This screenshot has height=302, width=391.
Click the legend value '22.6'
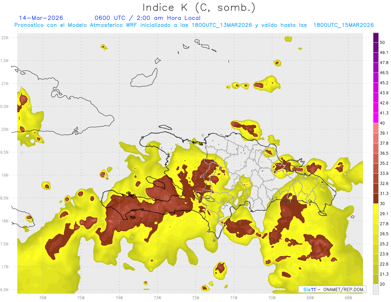point(384,264)
